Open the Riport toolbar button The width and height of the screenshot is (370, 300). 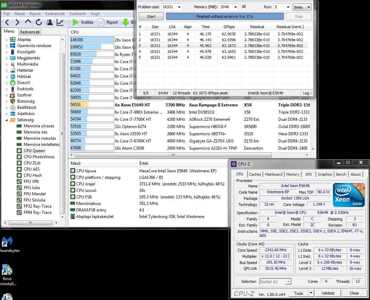click(x=108, y=22)
